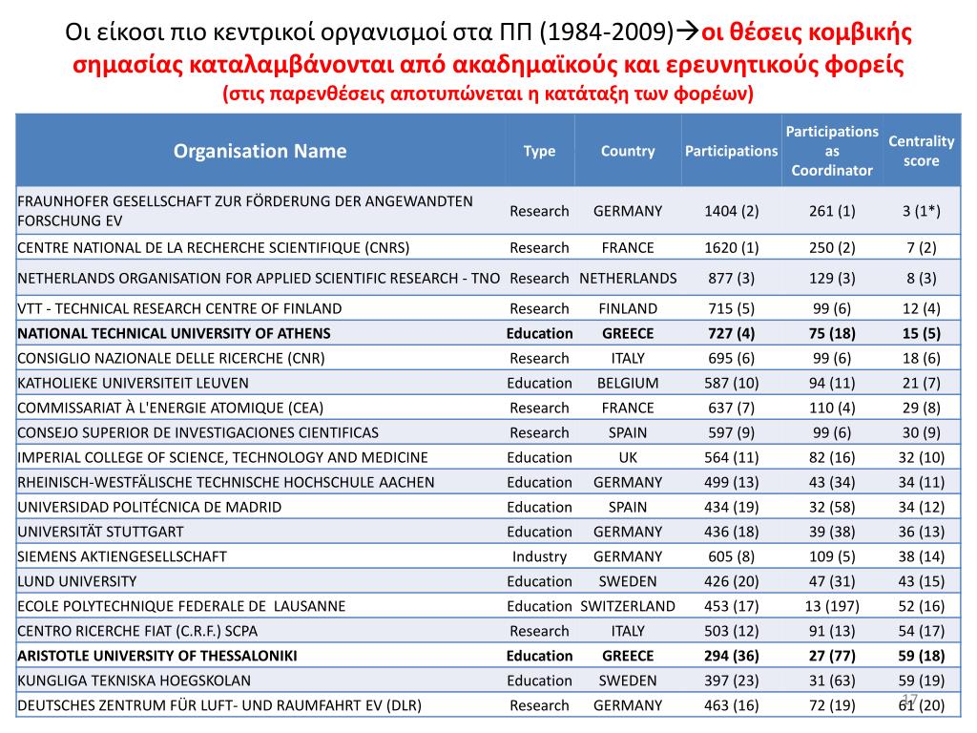Screen dimensions: 977x733
Task: Select UNIVERSIDAD POLITÉCNICA DE MADRID
Action: (x=150, y=508)
